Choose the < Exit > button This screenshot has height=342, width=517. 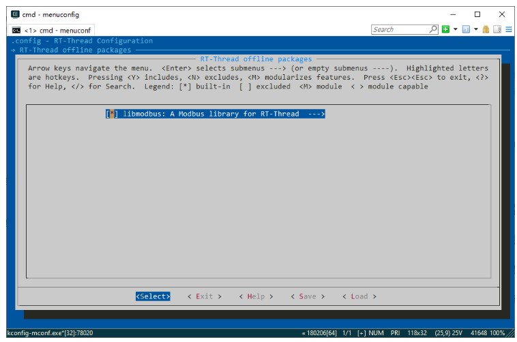[205, 296]
